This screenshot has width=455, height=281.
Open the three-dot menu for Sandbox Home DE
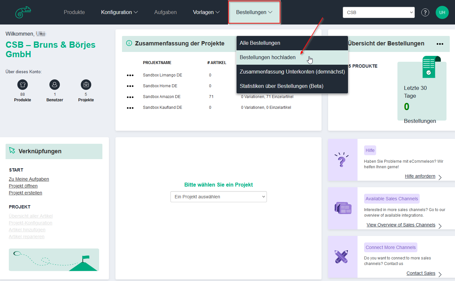pos(130,86)
